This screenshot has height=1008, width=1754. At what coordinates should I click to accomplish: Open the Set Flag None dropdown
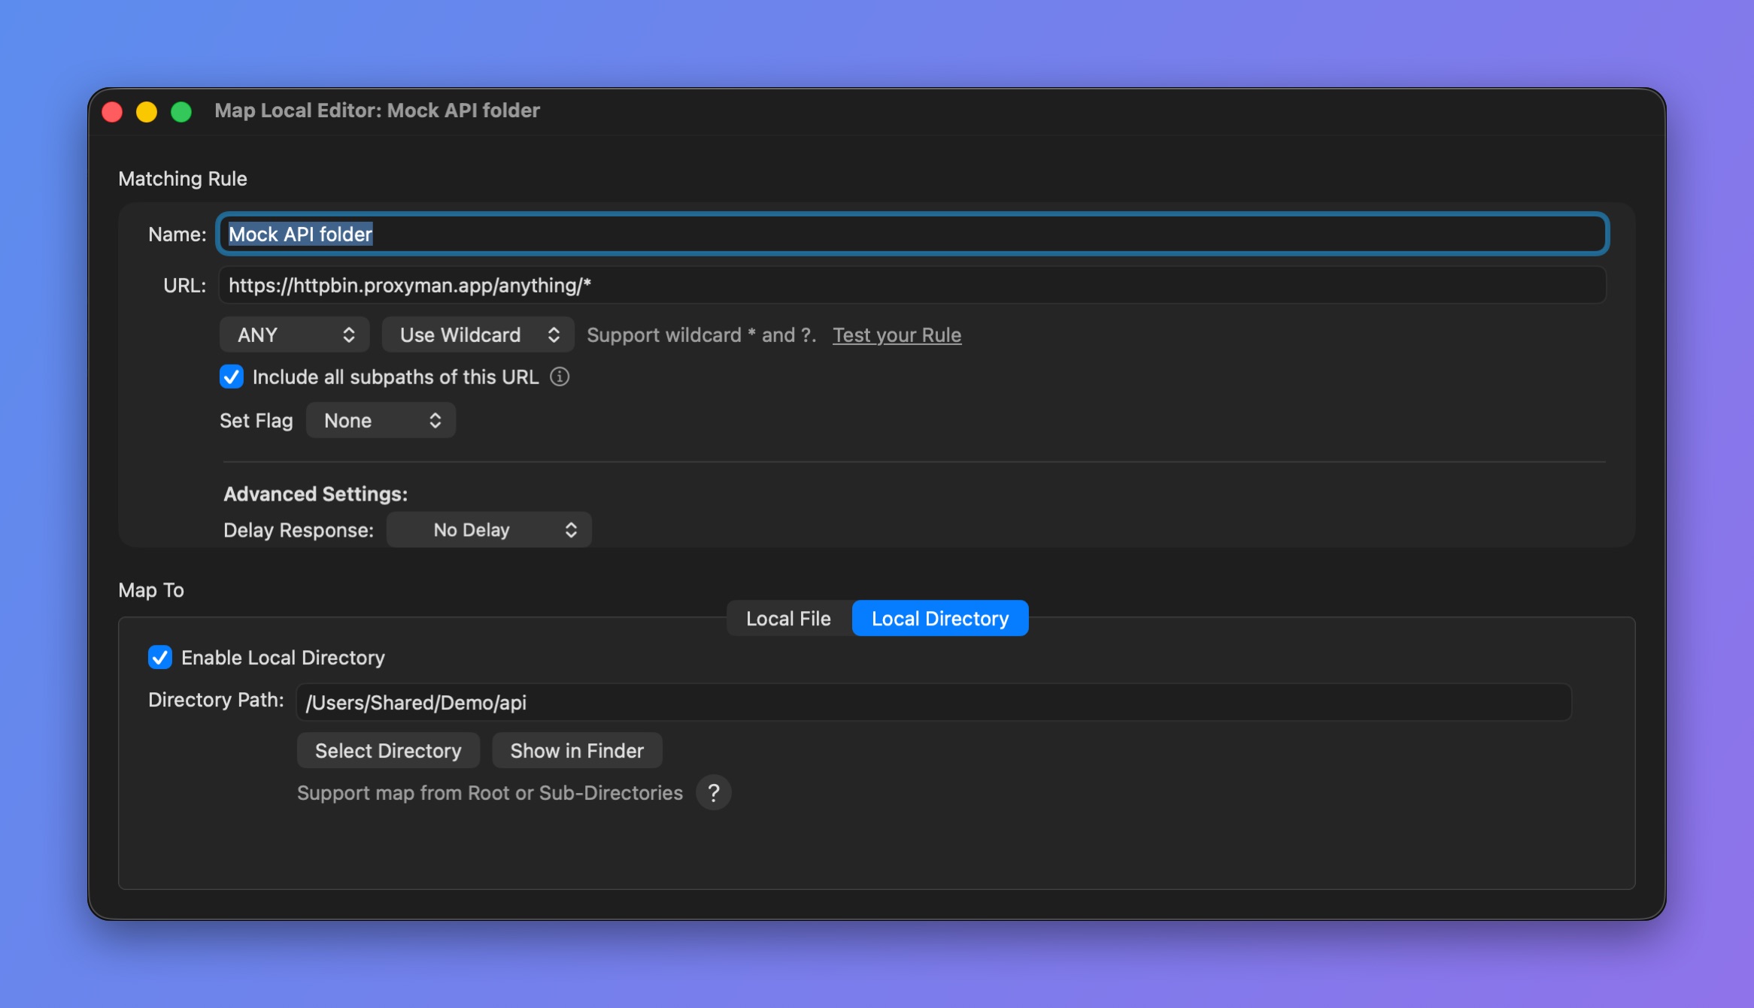click(381, 420)
